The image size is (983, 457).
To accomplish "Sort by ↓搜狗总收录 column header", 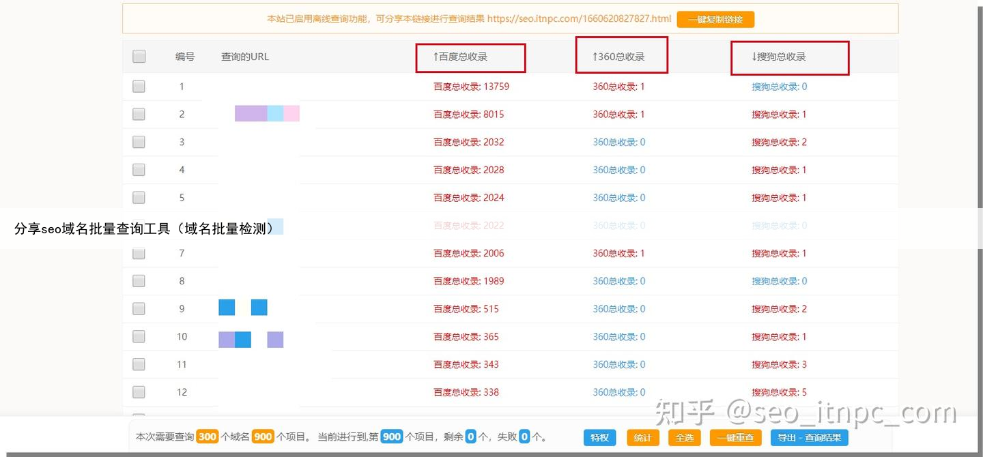I will point(779,57).
